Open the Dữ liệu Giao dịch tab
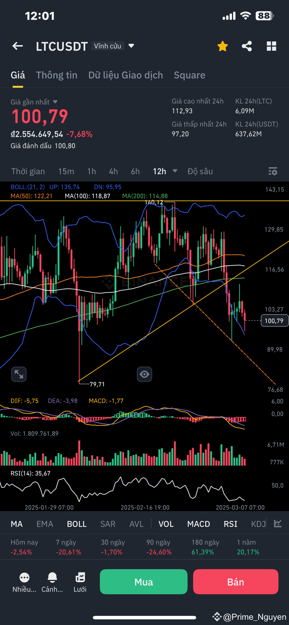The width and height of the screenshot is (289, 625). pos(126,75)
